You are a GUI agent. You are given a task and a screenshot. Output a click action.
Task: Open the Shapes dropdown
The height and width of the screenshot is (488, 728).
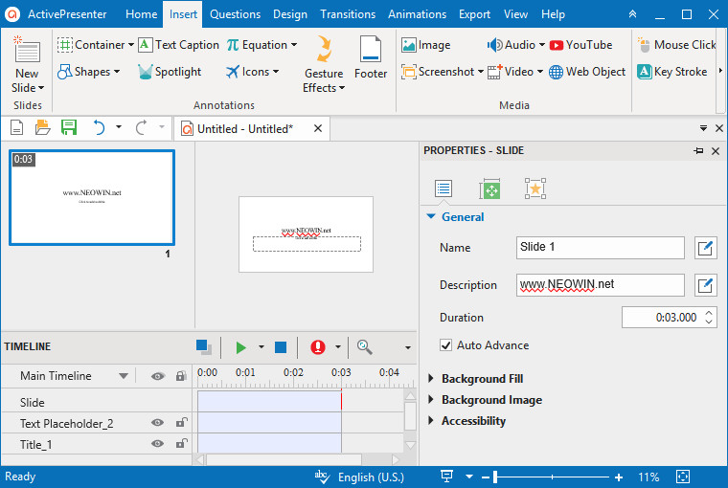(88, 72)
